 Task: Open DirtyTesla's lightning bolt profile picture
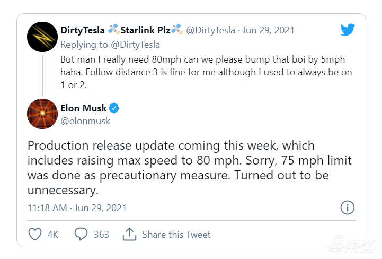coord(42,37)
